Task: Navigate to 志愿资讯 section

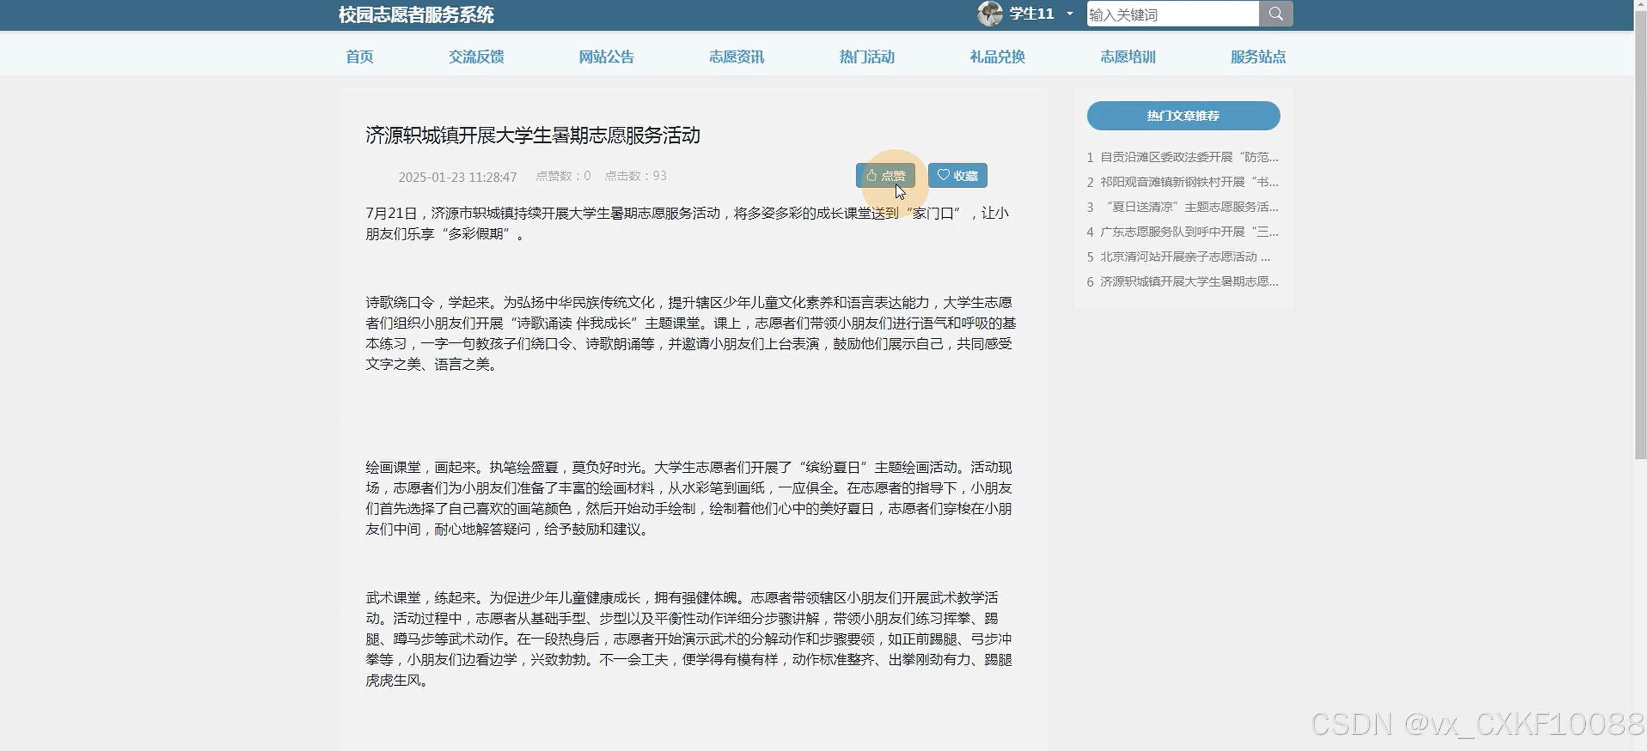Action: pos(737,57)
